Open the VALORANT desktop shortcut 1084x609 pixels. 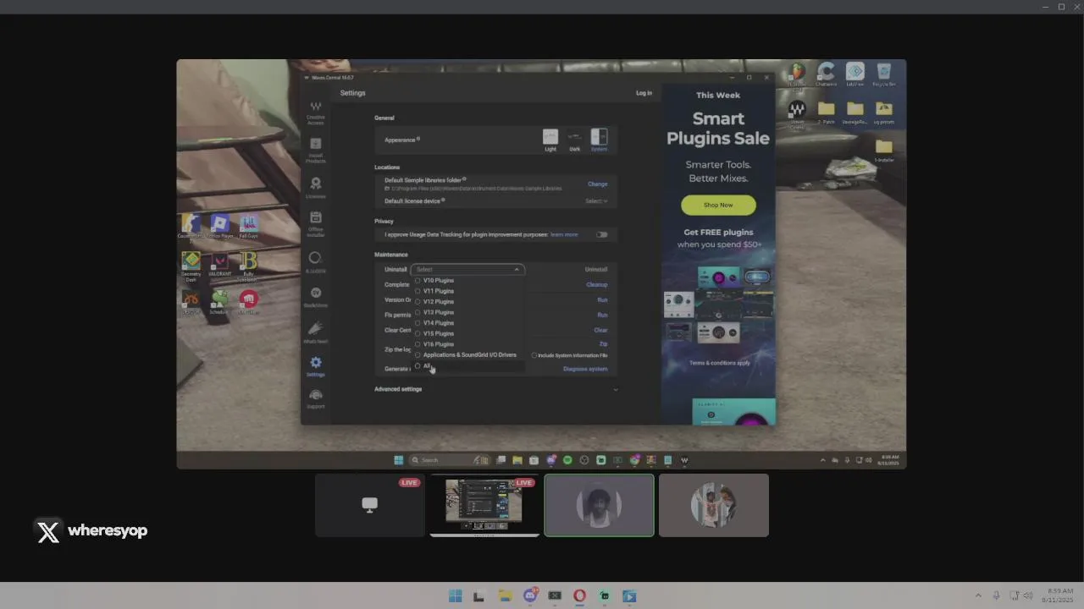pos(219,265)
